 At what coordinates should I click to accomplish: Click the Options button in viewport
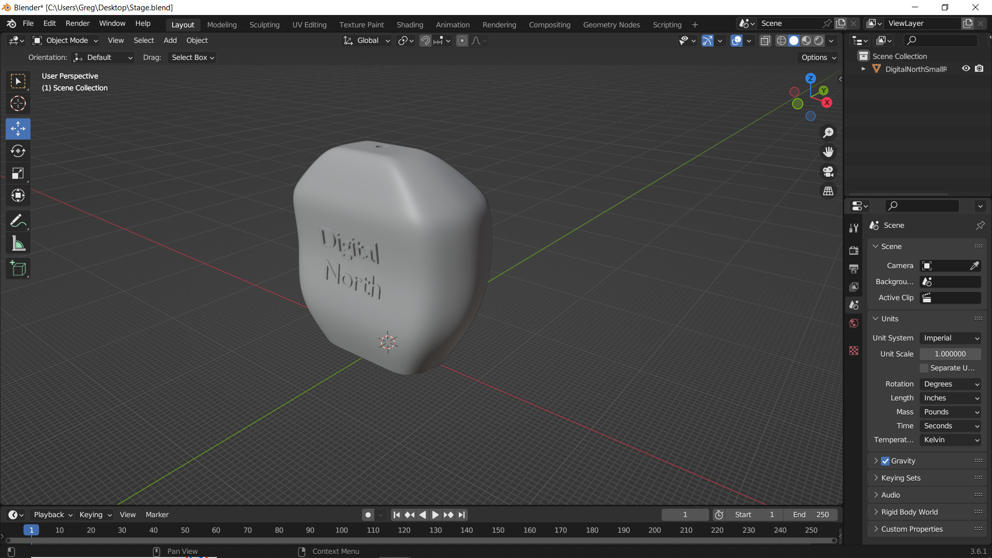[818, 57]
